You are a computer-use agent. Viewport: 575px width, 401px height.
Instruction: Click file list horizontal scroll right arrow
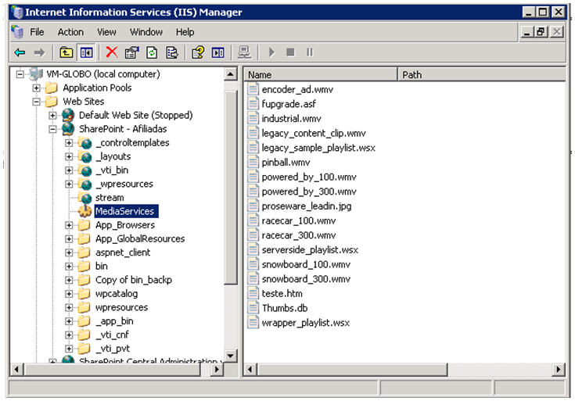click(x=559, y=369)
